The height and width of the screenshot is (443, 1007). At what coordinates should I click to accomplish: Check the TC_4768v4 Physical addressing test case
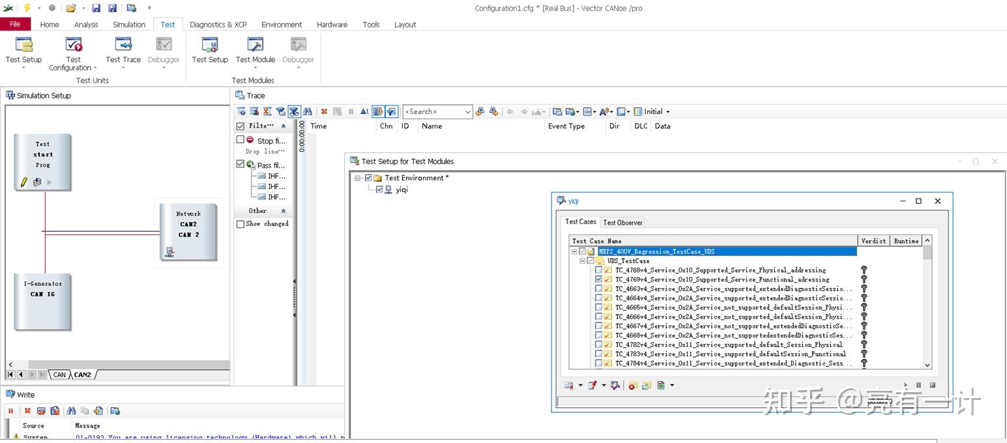[598, 270]
